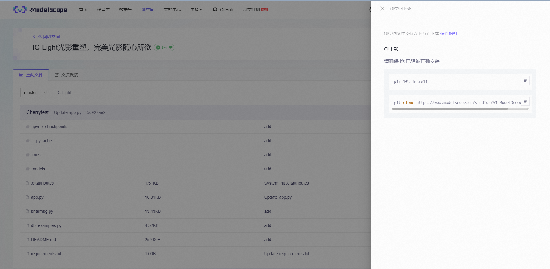The height and width of the screenshot is (269, 550).
Task: Open the db_examples.py file
Action: tap(46, 225)
